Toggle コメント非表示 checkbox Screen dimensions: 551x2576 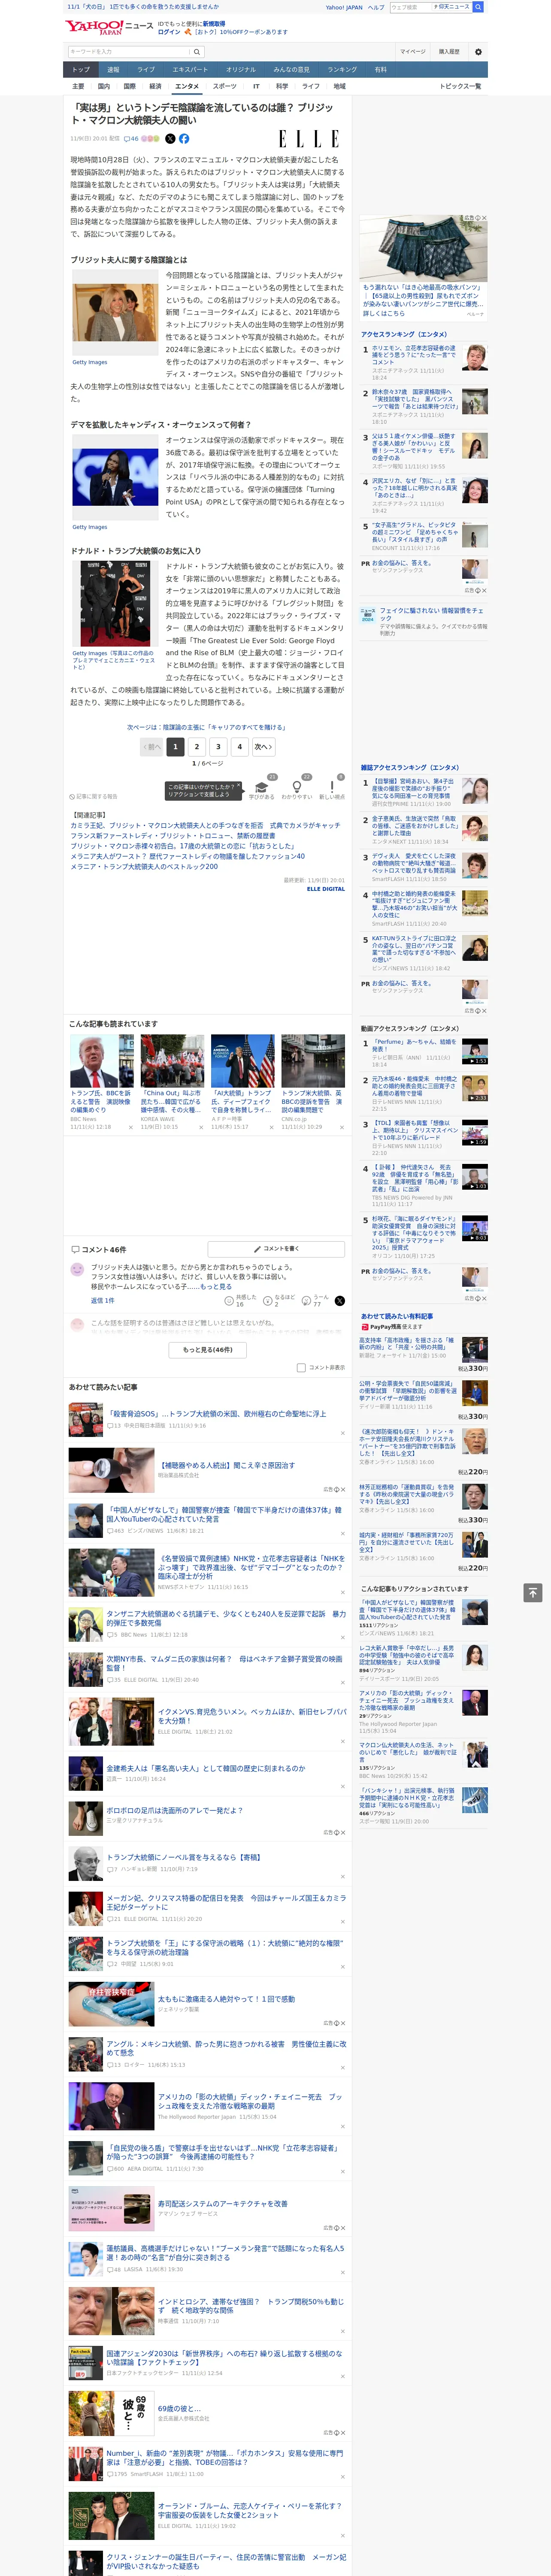point(301,1367)
